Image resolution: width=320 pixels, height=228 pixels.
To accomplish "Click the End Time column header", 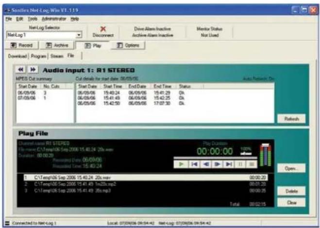I will (x=163, y=86).
